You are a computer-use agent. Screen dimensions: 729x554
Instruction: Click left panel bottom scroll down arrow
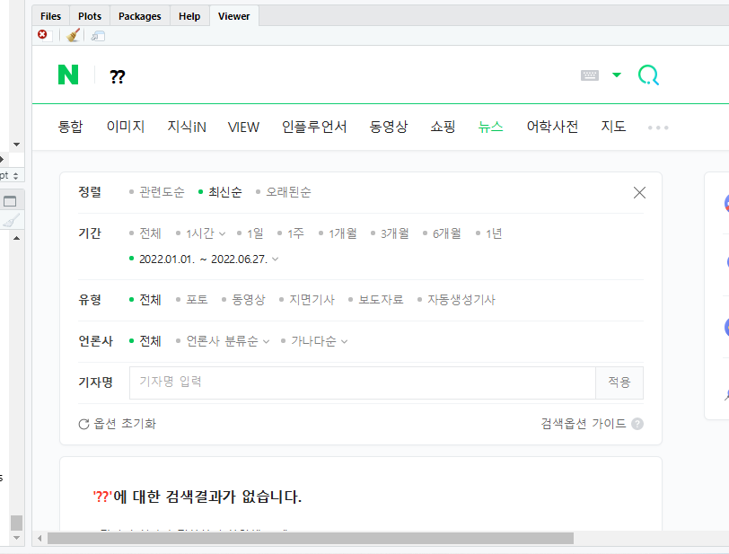[x=17, y=538]
